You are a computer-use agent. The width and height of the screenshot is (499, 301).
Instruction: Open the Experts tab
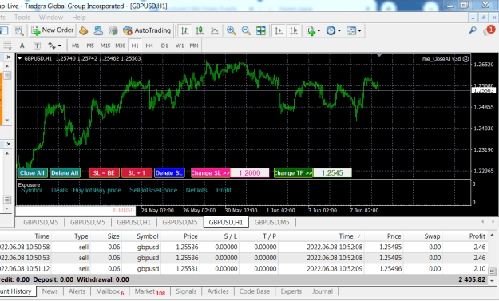click(291, 291)
